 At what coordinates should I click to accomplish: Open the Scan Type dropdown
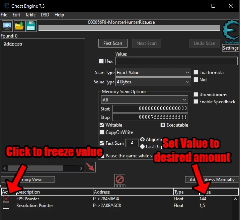(x=153, y=73)
